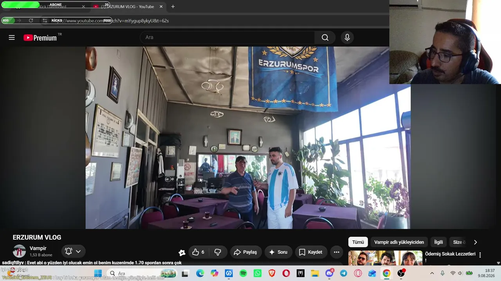Open a new browser tab

pos(173,7)
